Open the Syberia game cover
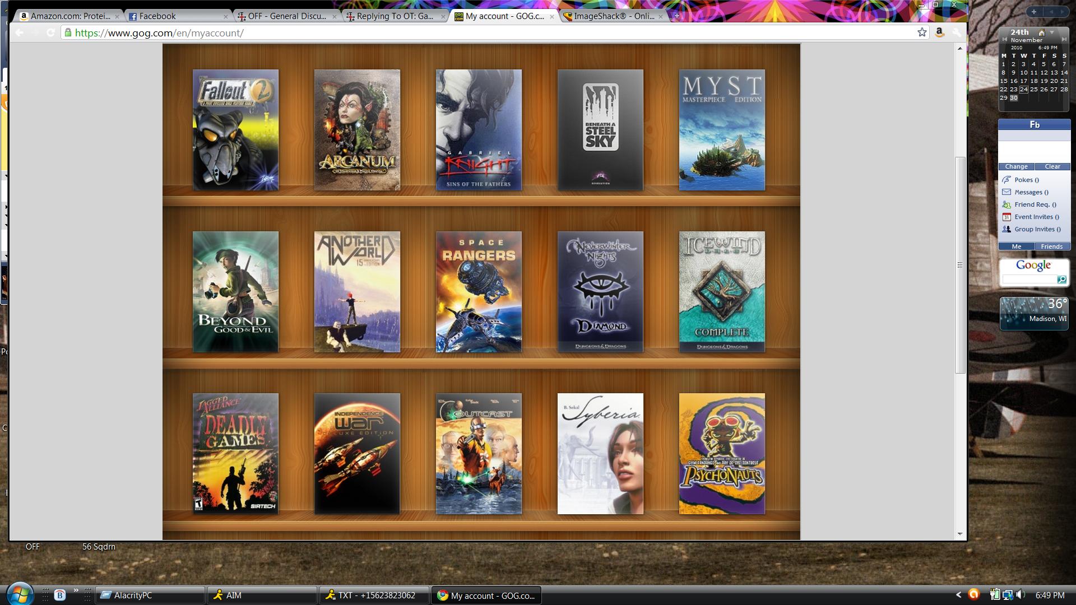Image resolution: width=1076 pixels, height=605 pixels. point(600,454)
